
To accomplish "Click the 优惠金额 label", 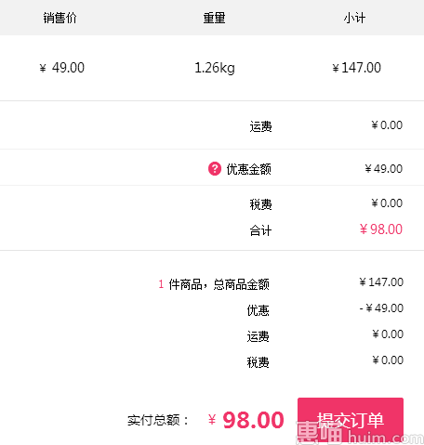I will pos(248,169).
